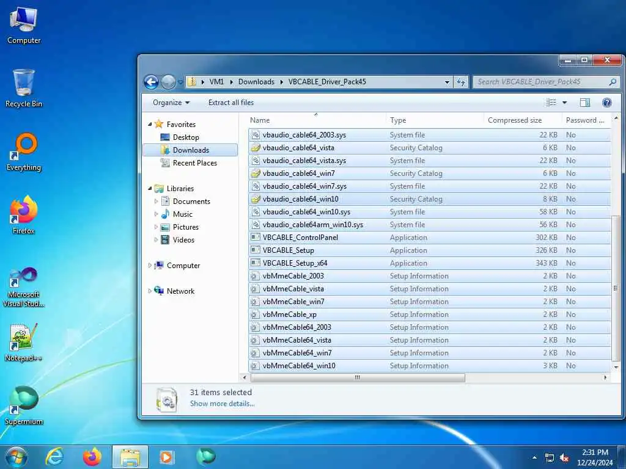
Task: Collapse the Favorites tree group
Action: point(150,125)
